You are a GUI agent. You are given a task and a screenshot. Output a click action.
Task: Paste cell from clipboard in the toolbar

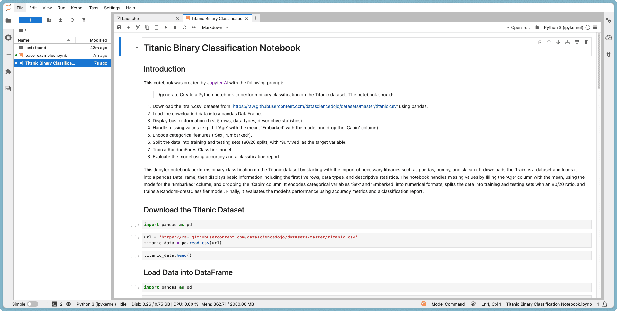click(x=156, y=27)
